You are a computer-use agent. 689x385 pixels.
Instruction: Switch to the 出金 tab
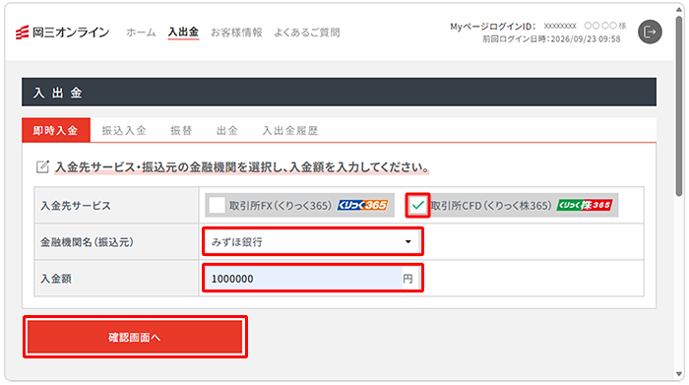(226, 131)
